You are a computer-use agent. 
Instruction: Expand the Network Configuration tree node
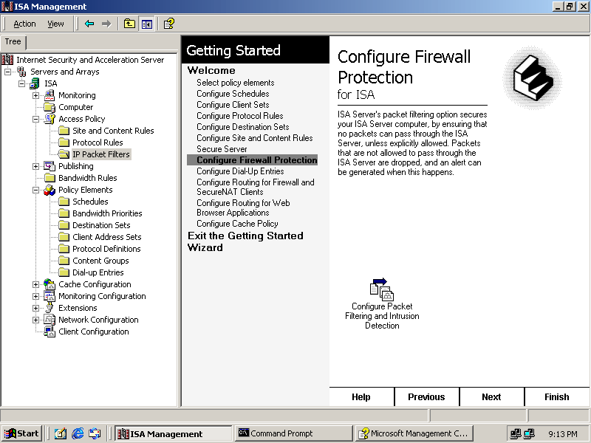click(35, 320)
